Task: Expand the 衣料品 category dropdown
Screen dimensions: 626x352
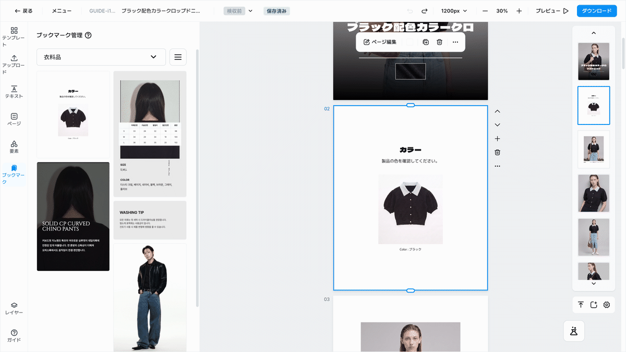Action: (101, 57)
